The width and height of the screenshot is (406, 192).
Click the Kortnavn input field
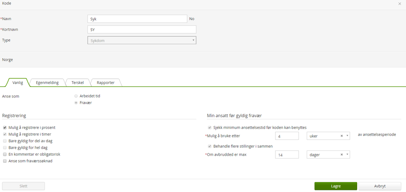142,29
